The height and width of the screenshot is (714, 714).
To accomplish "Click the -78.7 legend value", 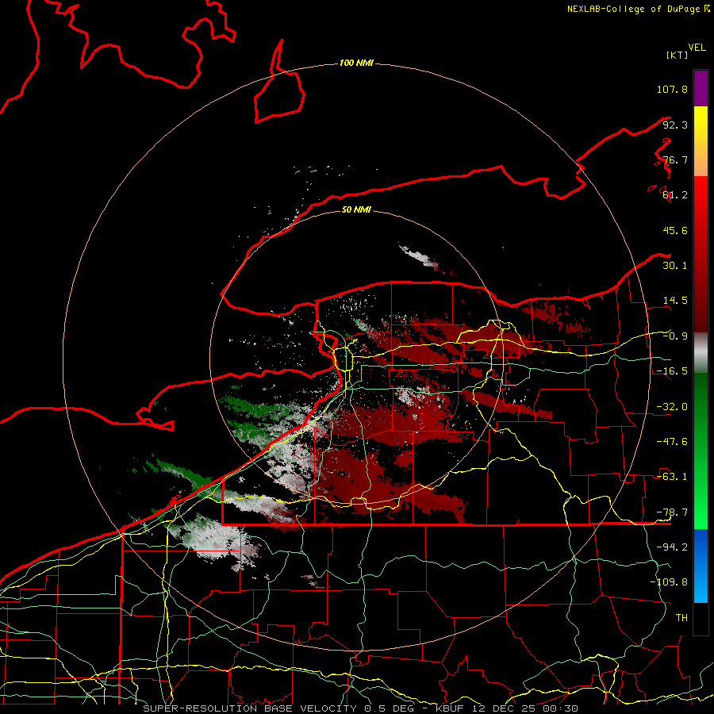I will (x=672, y=512).
